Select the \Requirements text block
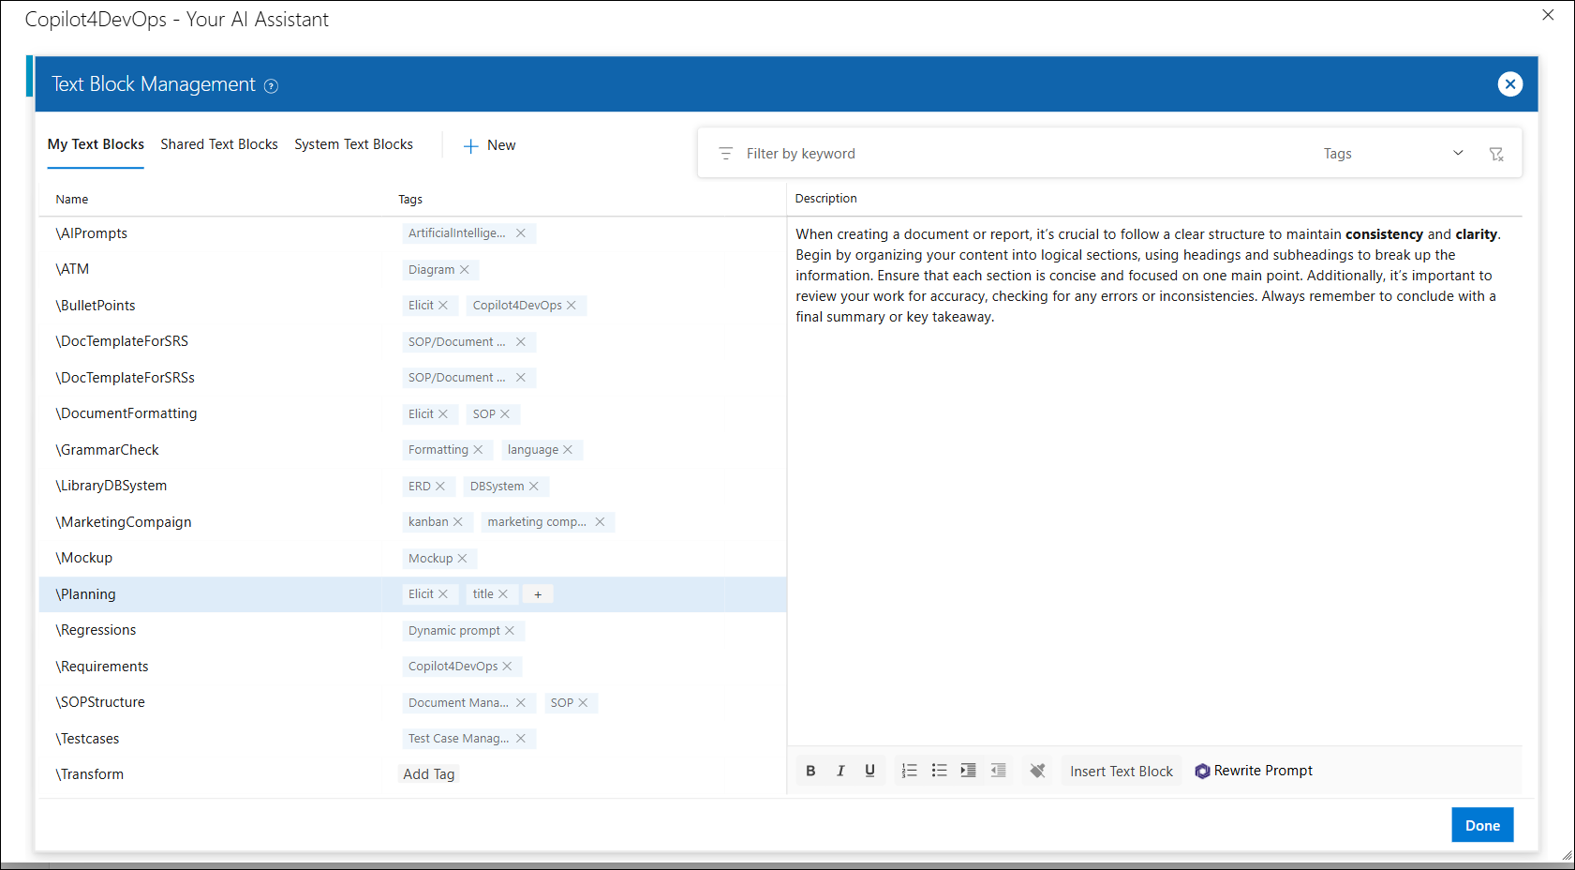 [x=101, y=667]
